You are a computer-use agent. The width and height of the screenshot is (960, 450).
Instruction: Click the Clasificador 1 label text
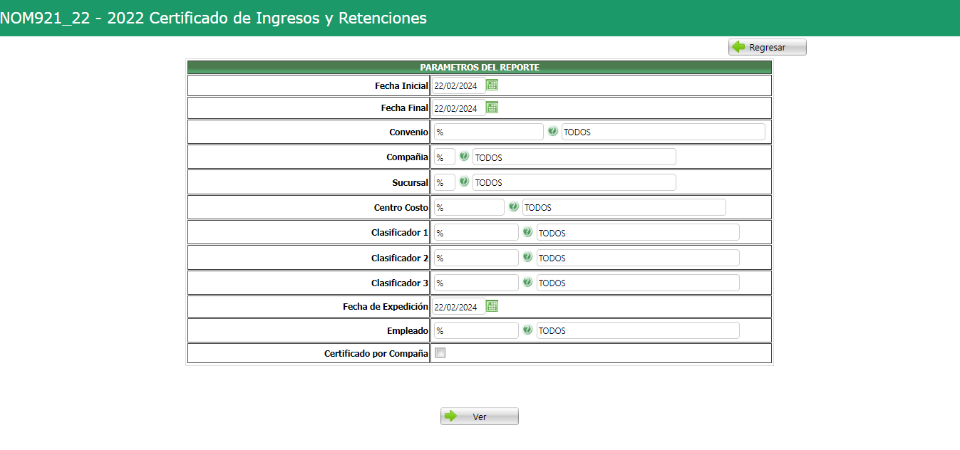point(400,233)
